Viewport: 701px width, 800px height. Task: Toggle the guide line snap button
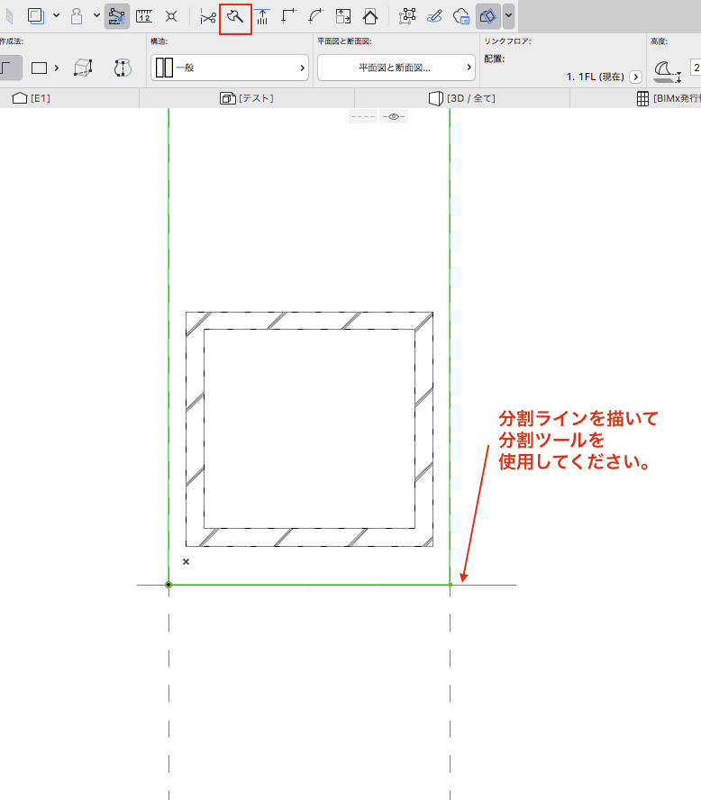pos(117,16)
